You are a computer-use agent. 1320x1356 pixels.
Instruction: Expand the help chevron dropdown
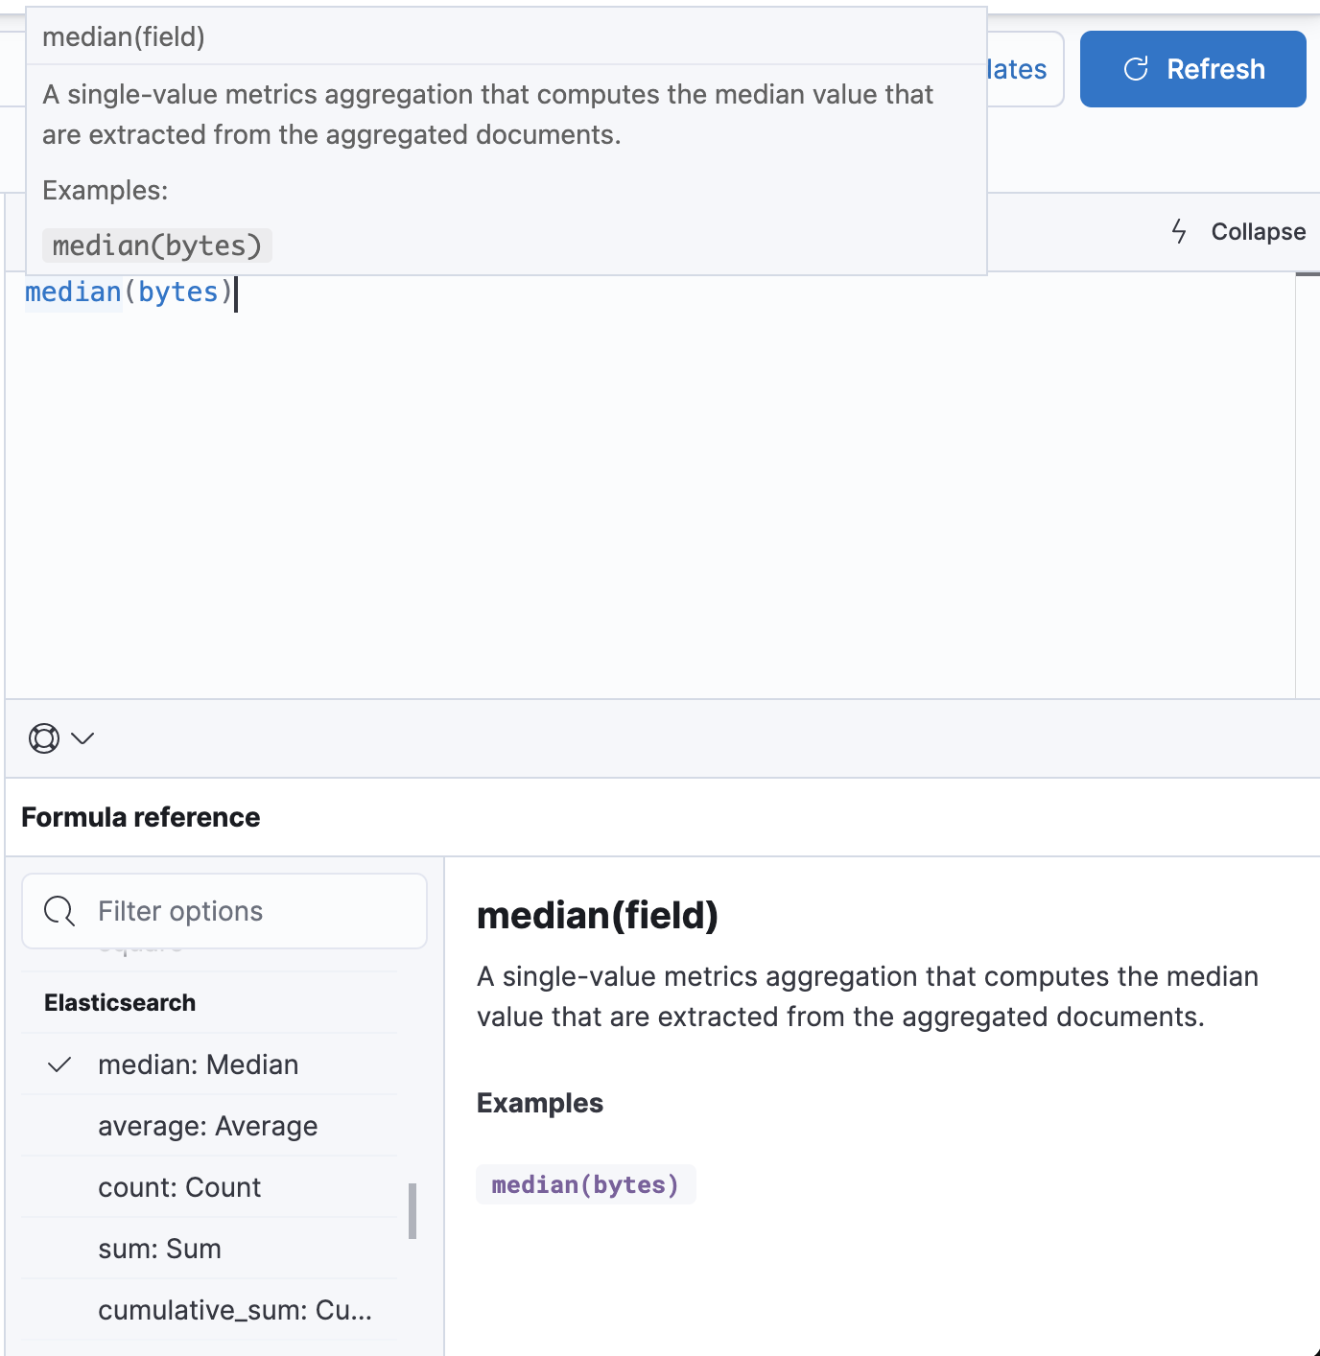click(x=83, y=738)
